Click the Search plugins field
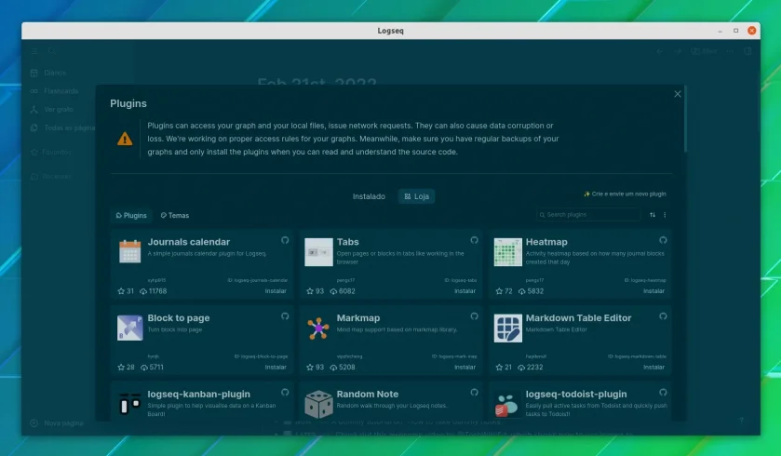The image size is (782, 456). click(588, 215)
